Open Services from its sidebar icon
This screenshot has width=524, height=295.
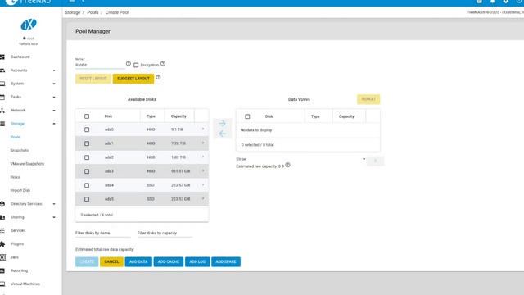[x=2, y=230]
